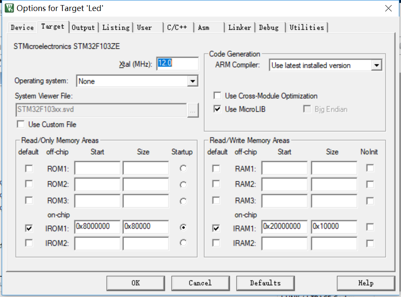The image size is (401, 297).
Task: Open the System Viewer File browse button
Action: (x=193, y=110)
